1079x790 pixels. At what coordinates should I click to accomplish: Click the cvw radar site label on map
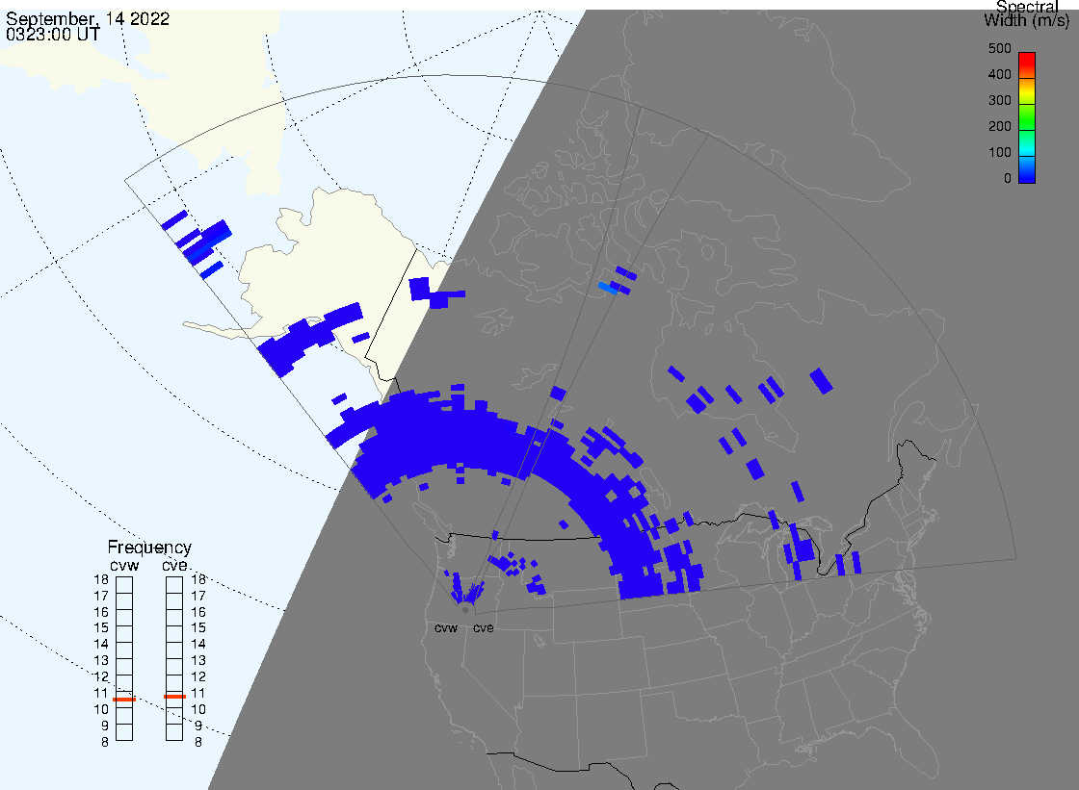(446, 628)
